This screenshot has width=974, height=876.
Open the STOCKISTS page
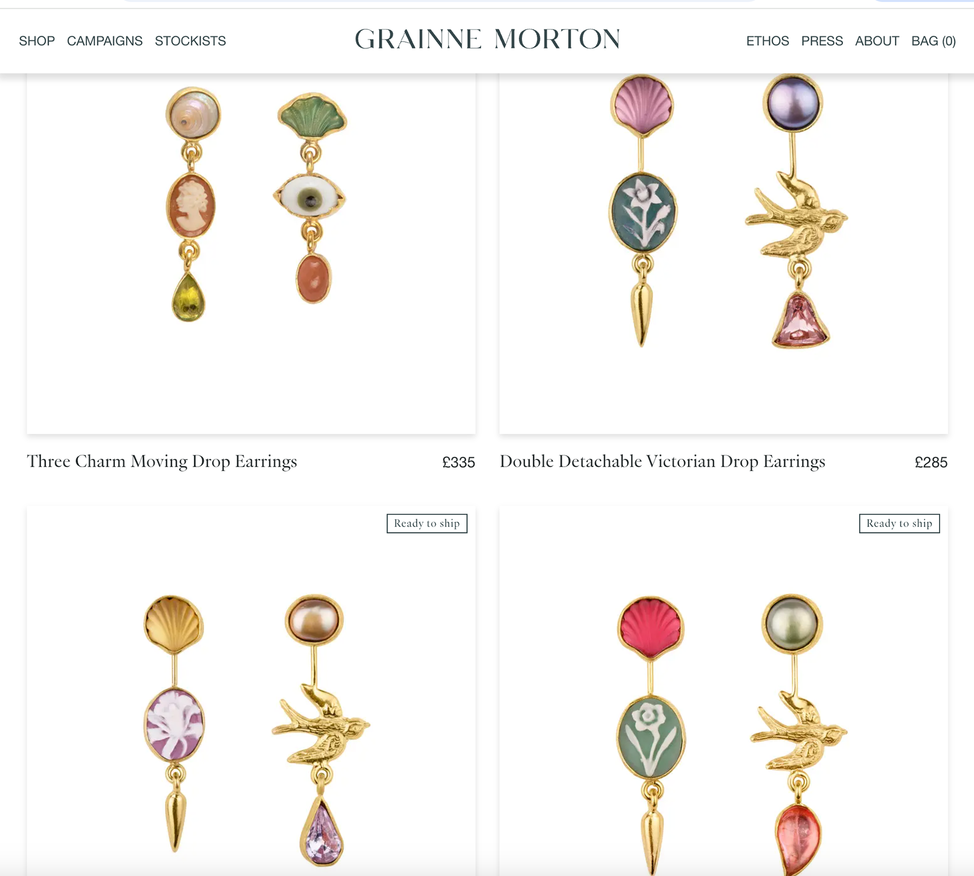point(190,41)
